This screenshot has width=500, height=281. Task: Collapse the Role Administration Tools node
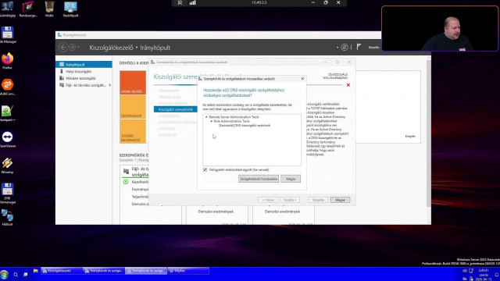tap(211, 121)
